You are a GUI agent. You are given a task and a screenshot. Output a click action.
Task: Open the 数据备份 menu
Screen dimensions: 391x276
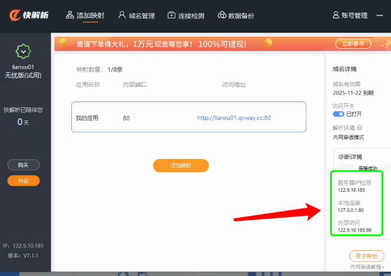pos(236,15)
